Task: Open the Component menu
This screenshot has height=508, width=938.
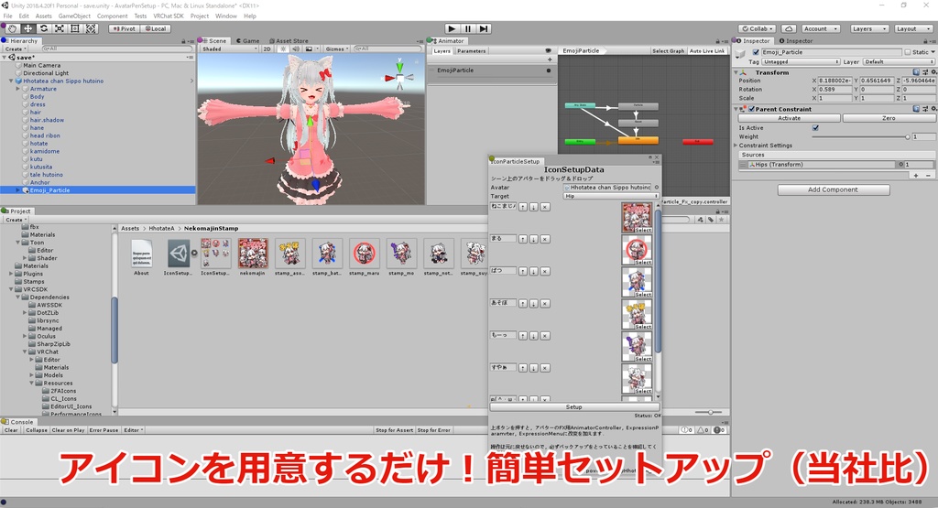Action: point(112,16)
